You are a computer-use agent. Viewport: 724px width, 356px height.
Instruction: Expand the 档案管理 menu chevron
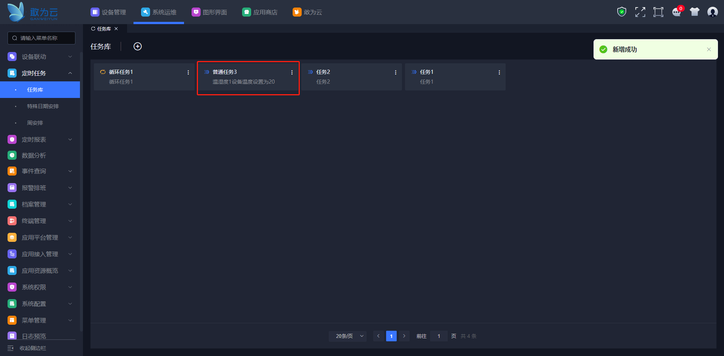click(x=70, y=204)
